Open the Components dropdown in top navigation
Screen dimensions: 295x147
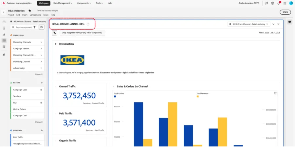click(85, 3)
